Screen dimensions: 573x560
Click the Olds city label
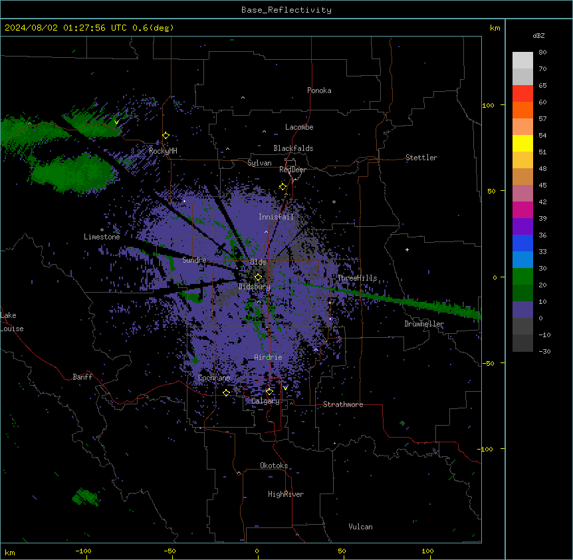point(258,262)
